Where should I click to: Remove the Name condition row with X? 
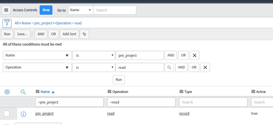(x=194, y=55)
